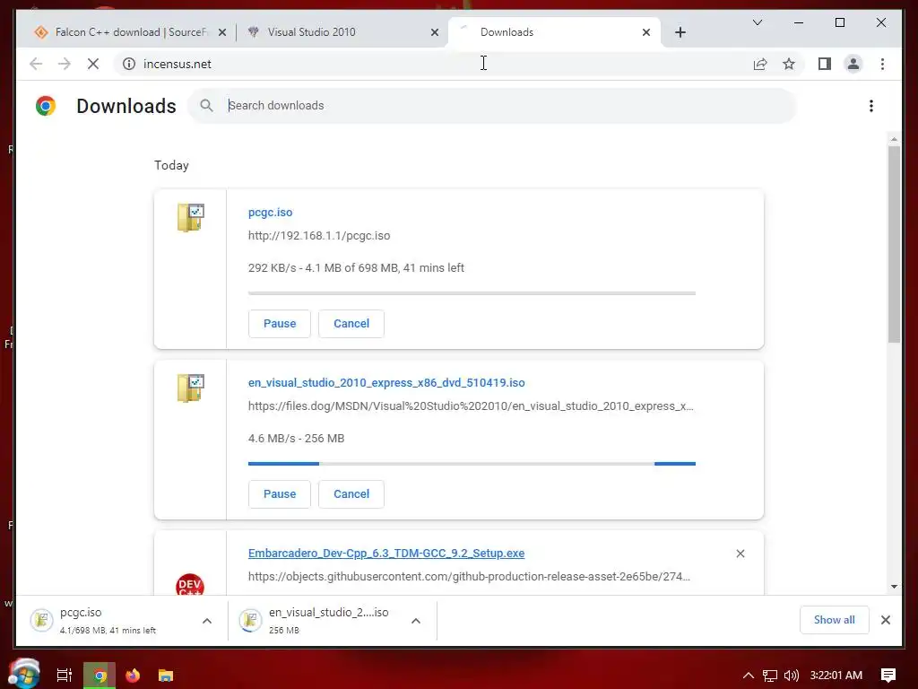918x689 pixels.
Task: Close the bottom download shelf
Action: tap(885, 620)
